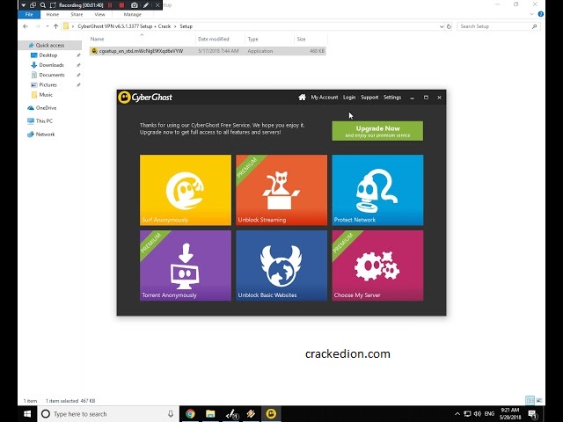
Task: Show hidden system tray icons
Action: tap(457, 414)
